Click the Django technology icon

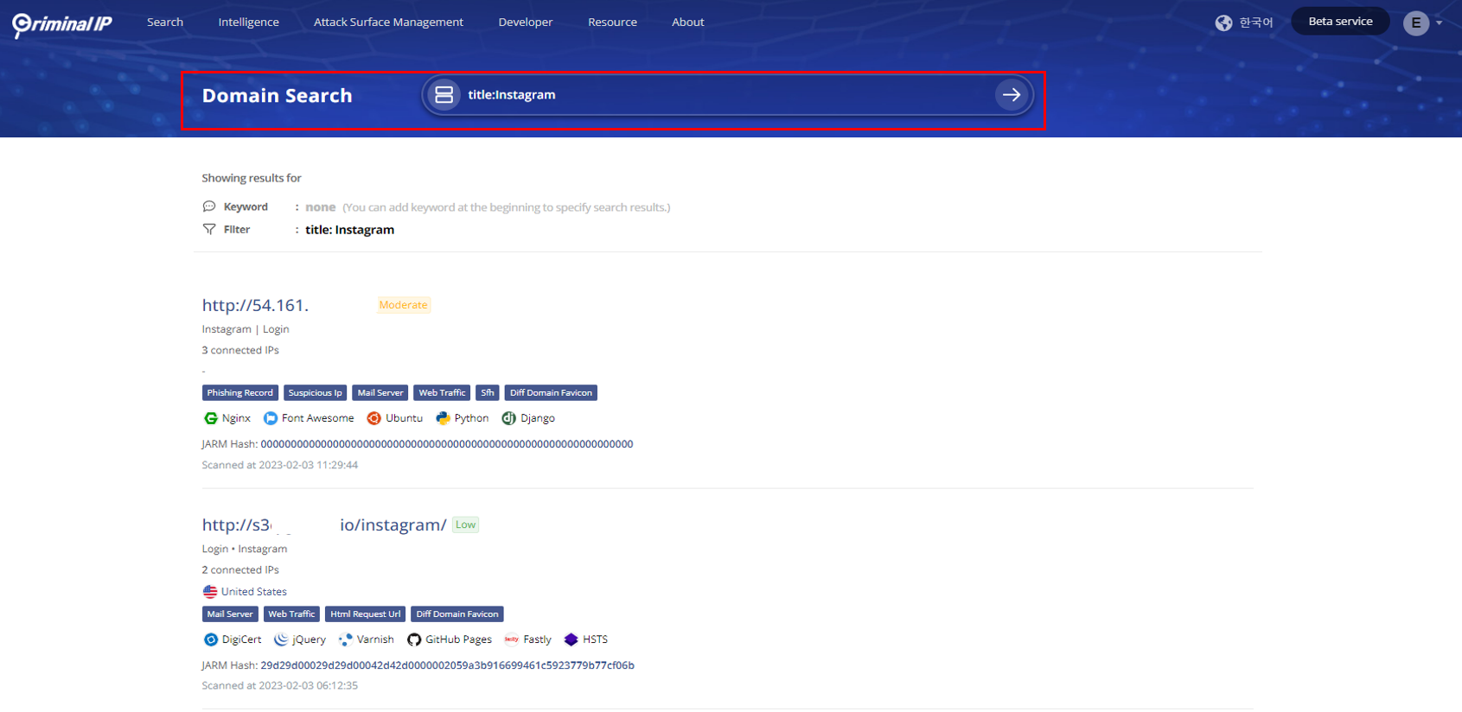pos(509,418)
